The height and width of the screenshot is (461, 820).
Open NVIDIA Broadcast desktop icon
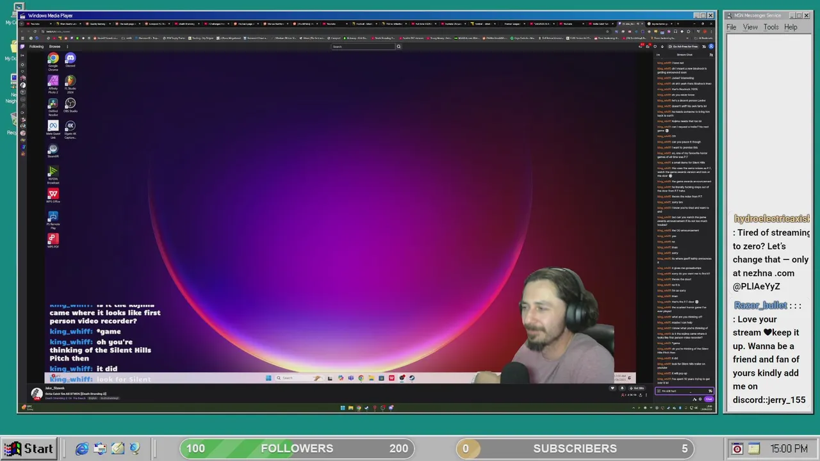click(53, 175)
